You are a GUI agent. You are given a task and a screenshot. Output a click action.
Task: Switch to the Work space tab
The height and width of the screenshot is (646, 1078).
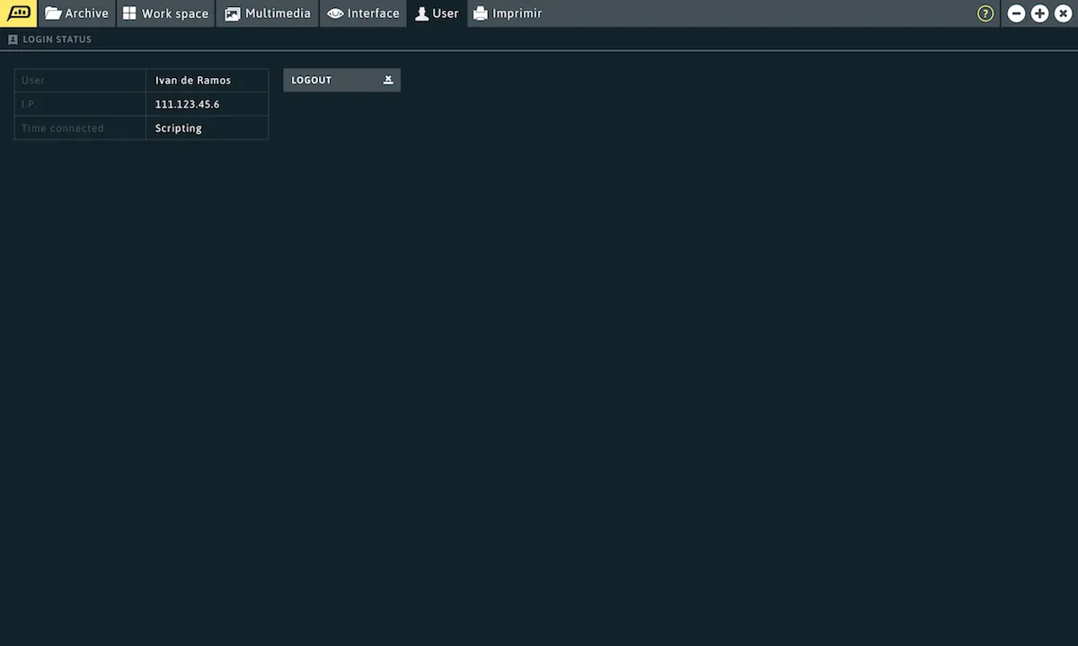click(166, 13)
